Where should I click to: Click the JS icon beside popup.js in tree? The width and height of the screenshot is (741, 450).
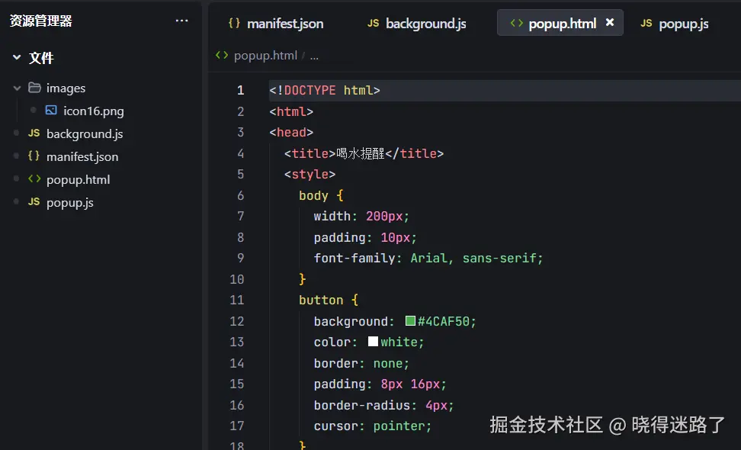pos(34,202)
